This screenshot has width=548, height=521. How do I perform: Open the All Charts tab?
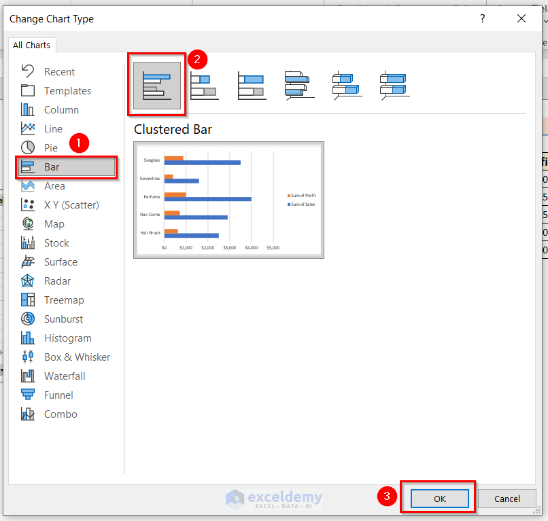(31, 45)
